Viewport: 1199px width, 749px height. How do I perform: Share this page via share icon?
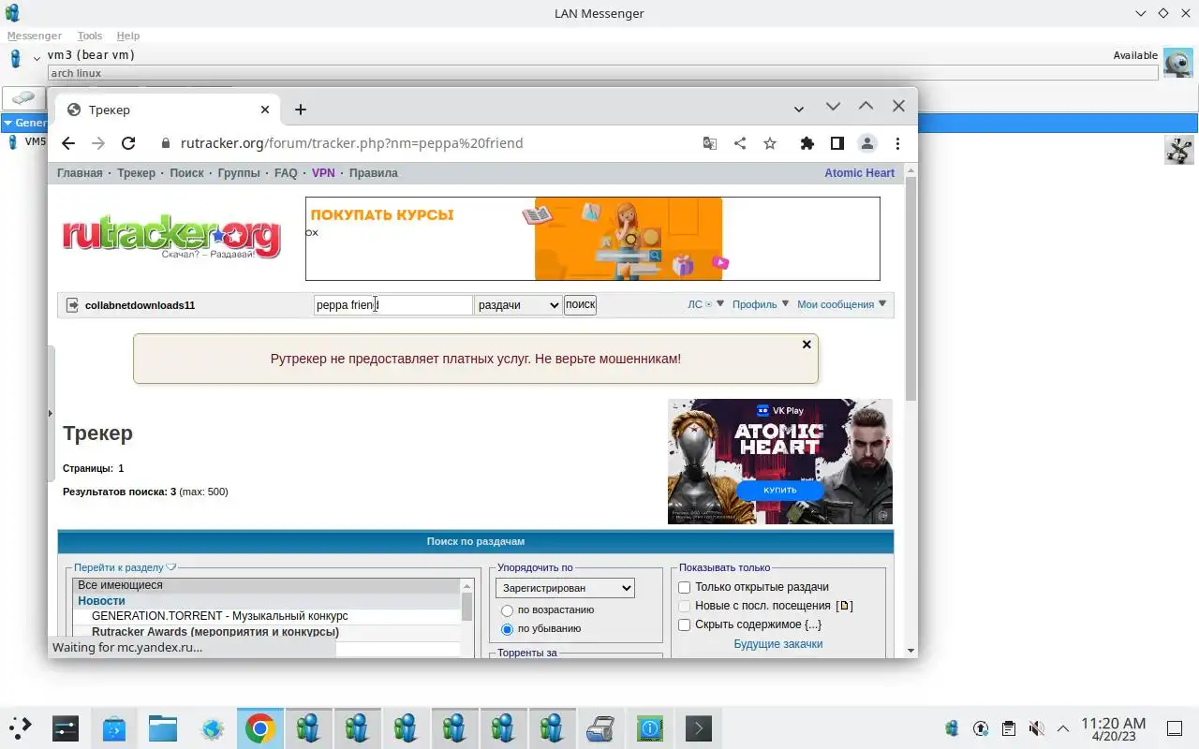click(740, 143)
